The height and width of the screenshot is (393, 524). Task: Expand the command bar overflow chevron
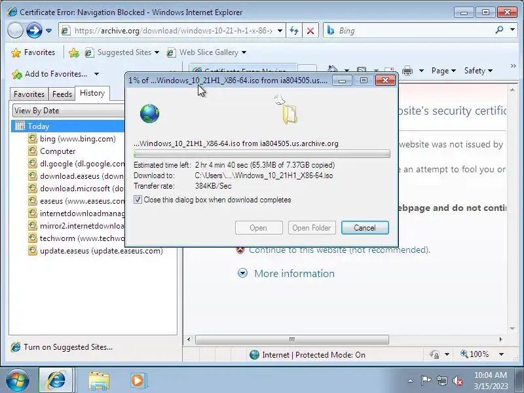(514, 66)
